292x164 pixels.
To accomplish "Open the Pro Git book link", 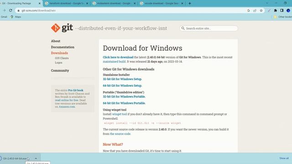I will (x=76, y=90).
